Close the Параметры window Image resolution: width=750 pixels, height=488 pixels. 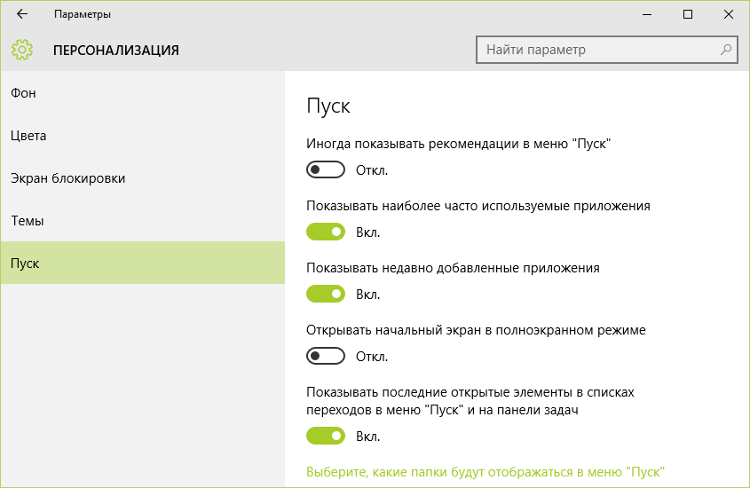(728, 15)
